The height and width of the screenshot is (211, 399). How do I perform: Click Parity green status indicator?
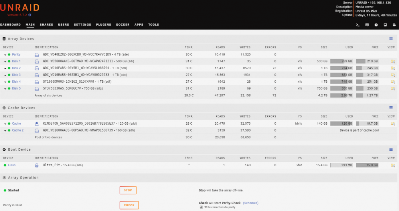tap(9, 54)
